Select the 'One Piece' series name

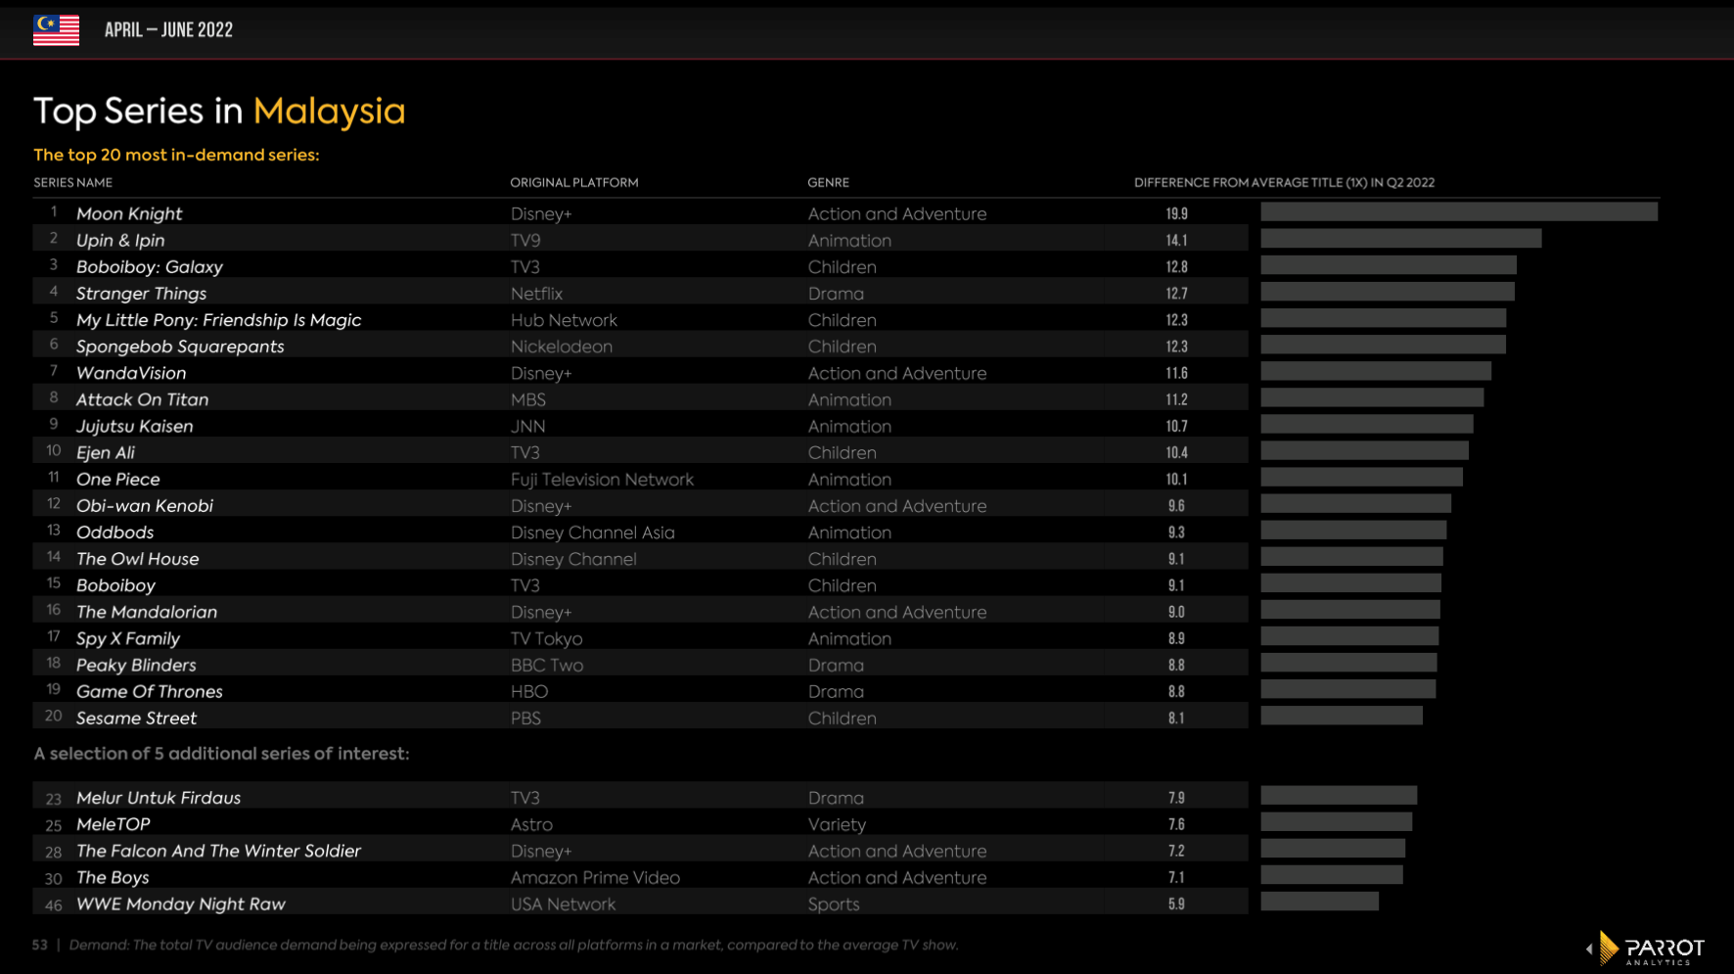coord(118,479)
